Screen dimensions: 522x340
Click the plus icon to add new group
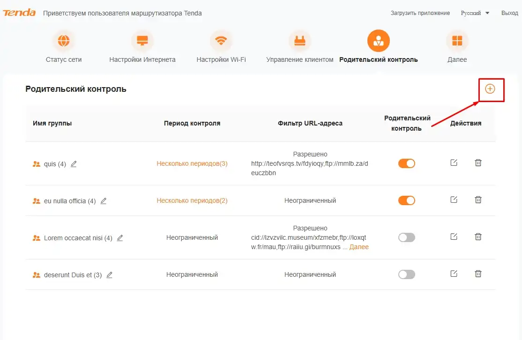click(490, 89)
